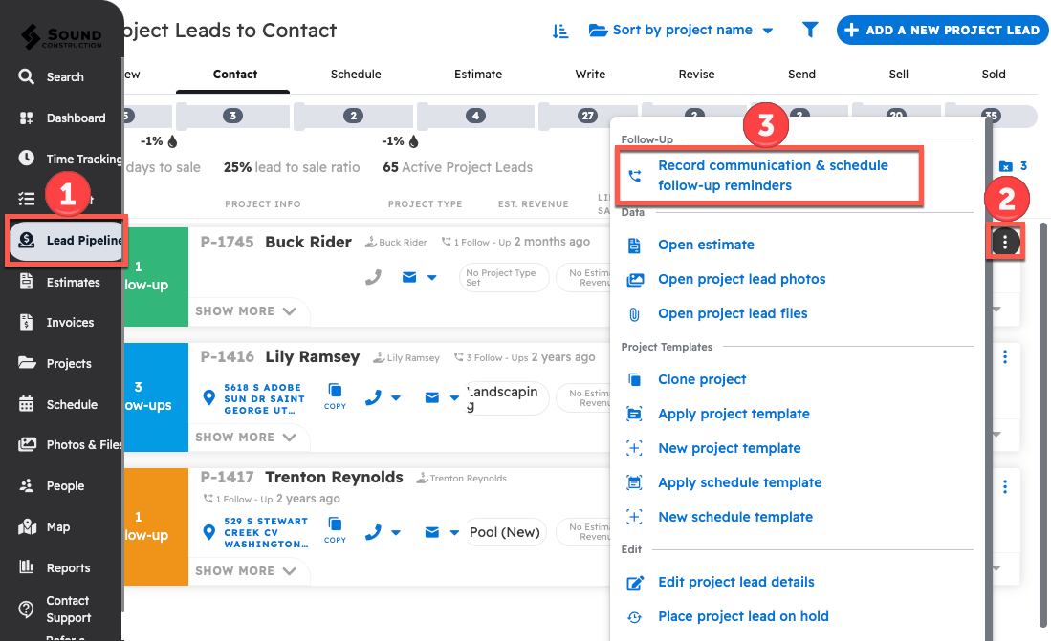Click the sort order icon
1051x641 pixels.
[560, 31]
